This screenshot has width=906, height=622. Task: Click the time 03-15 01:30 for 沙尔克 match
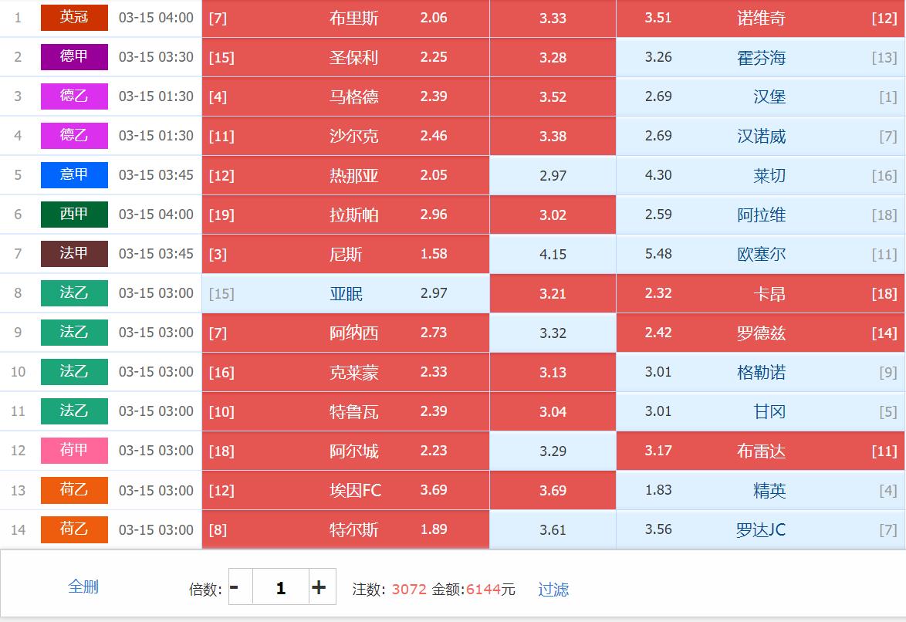coord(156,136)
